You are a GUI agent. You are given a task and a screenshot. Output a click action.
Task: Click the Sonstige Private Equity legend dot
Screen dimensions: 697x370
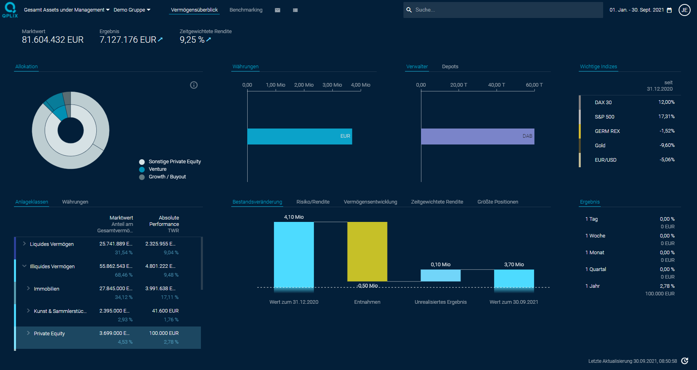click(142, 162)
